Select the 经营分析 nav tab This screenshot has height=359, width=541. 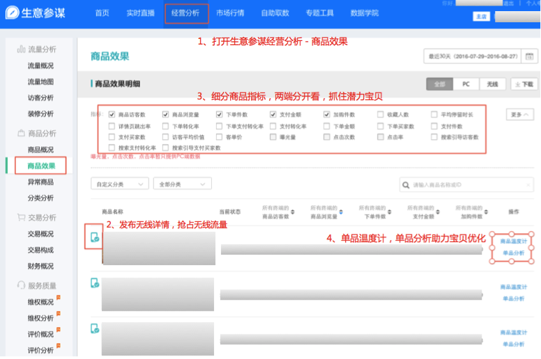(x=185, y=13)
